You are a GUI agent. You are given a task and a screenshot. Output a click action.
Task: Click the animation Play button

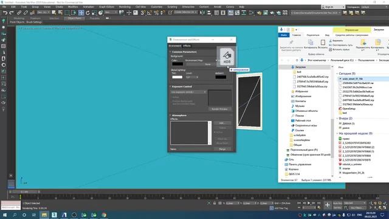click(x=309, y=203)
